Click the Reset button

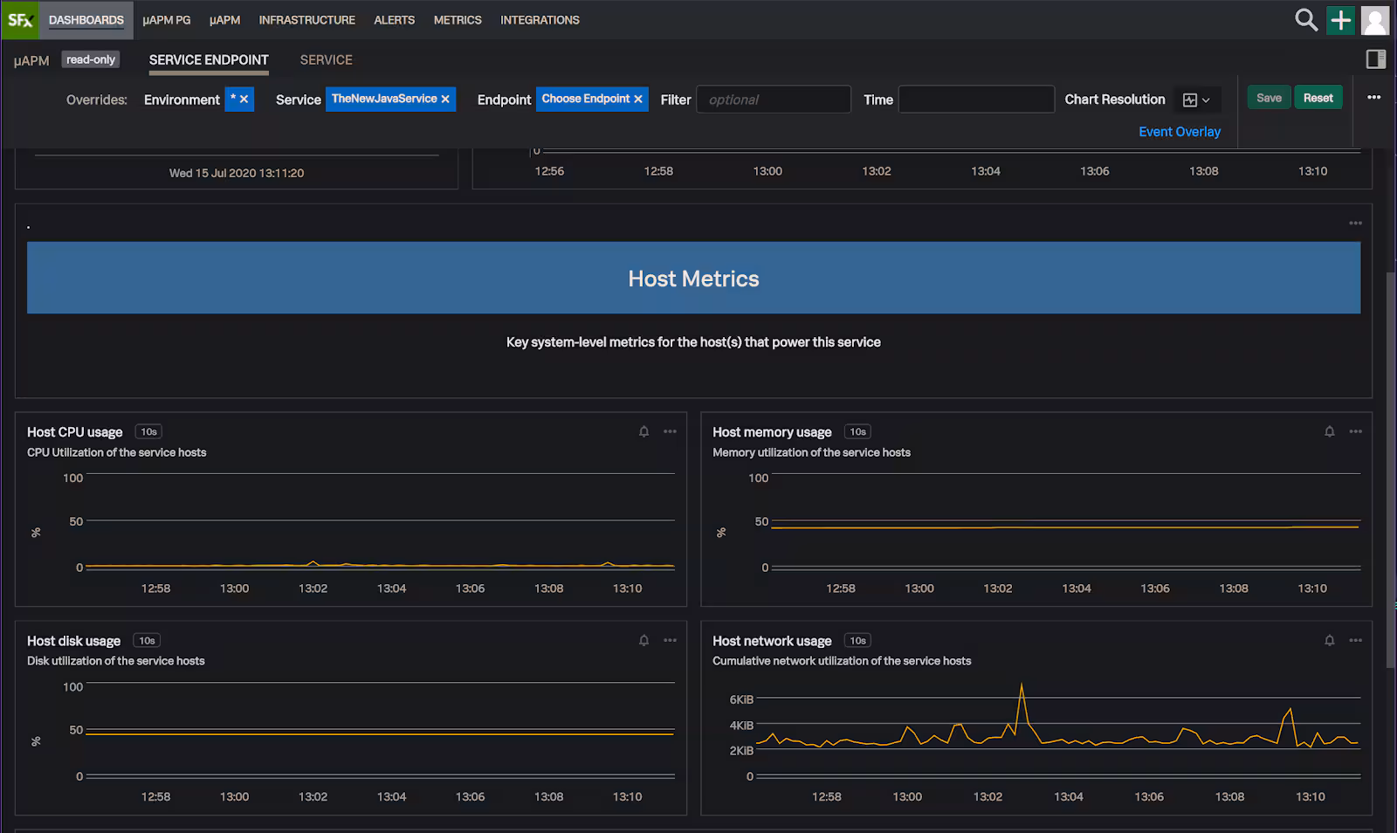(1318, 98)
